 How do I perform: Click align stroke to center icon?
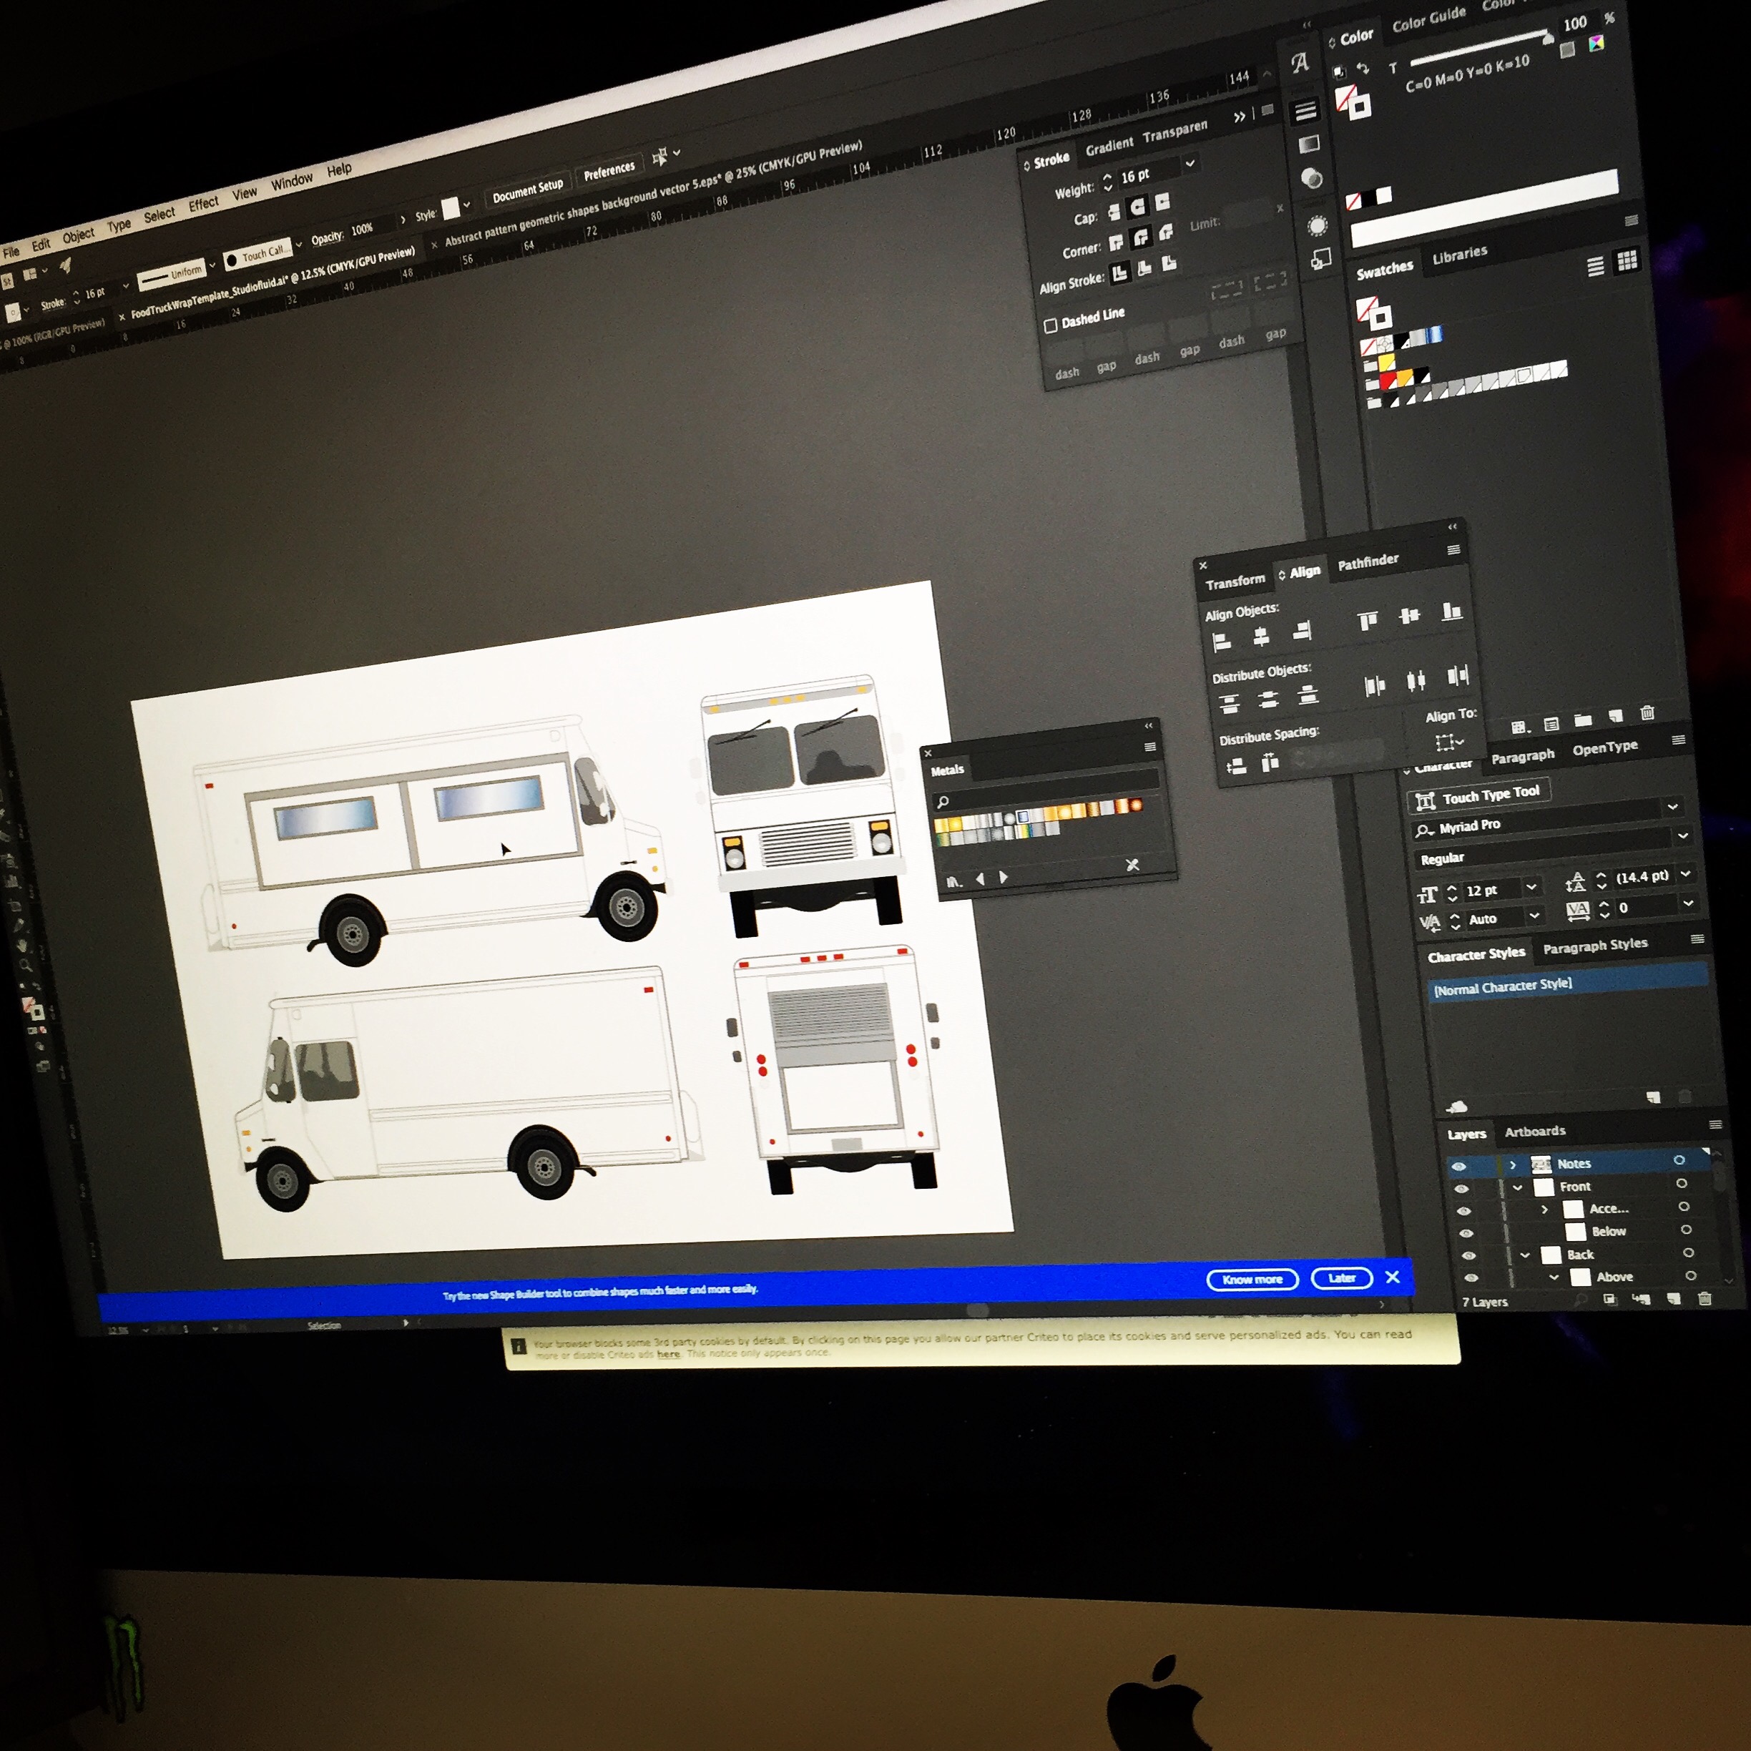point(1120,272)
